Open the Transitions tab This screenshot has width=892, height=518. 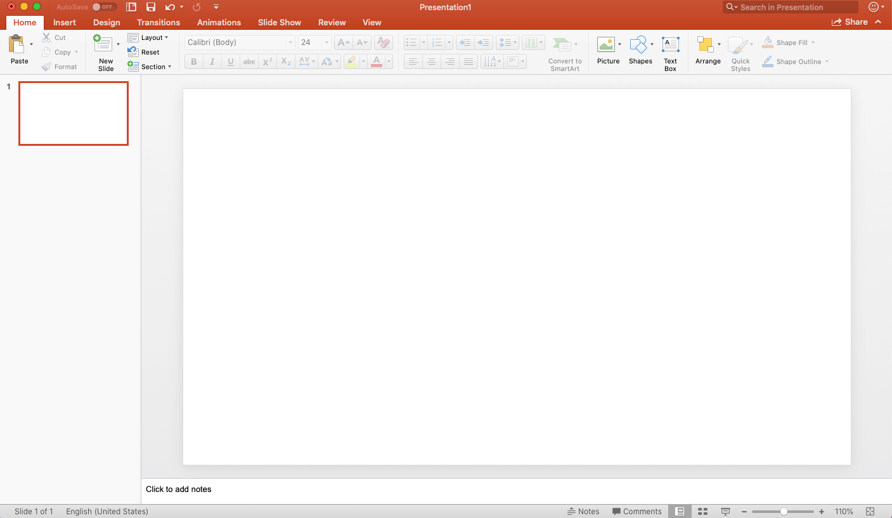click(x=158, y=22)
